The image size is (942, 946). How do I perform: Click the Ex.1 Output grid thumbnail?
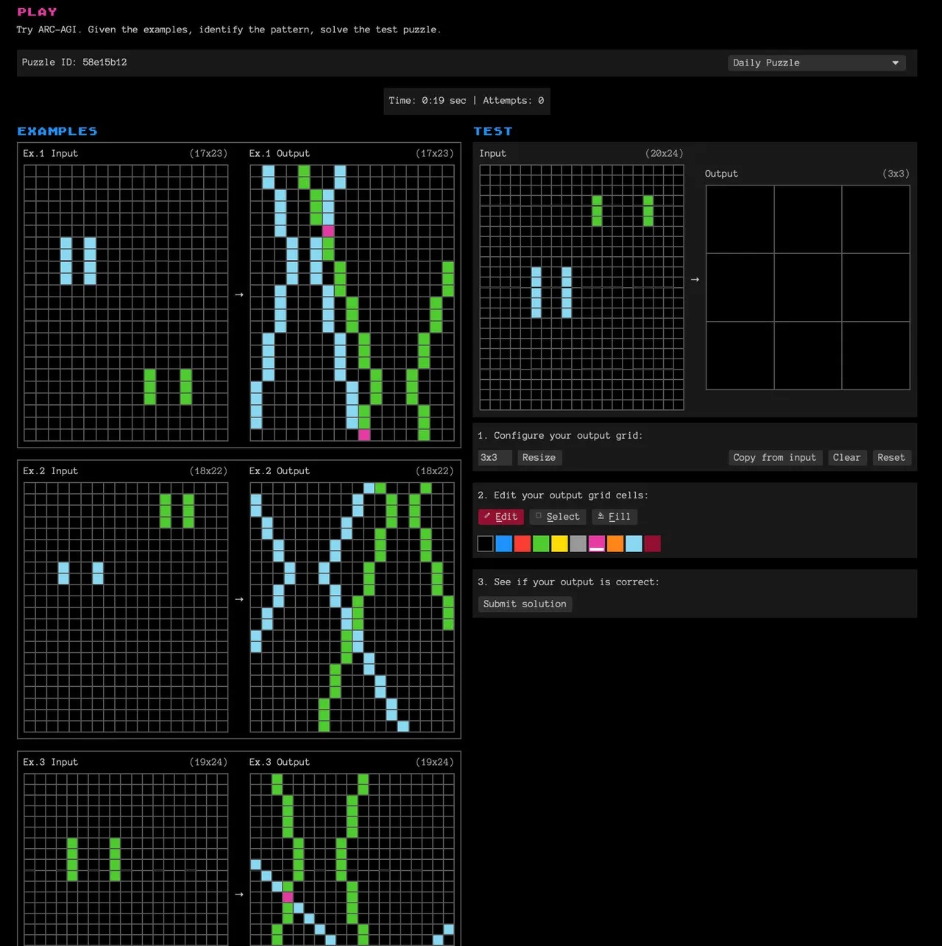(x=352, y=303)
